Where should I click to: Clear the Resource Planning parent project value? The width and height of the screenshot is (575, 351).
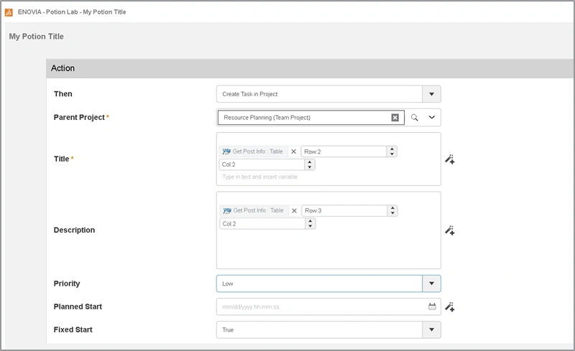pos(395,118)
